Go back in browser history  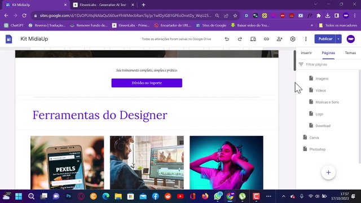click(x=6, y=16)
